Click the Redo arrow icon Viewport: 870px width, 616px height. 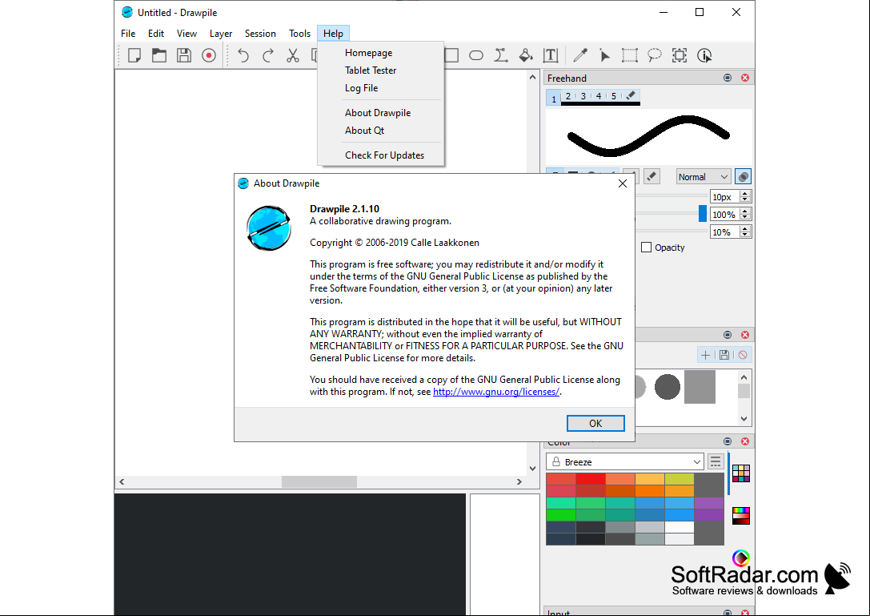point(268,55)
